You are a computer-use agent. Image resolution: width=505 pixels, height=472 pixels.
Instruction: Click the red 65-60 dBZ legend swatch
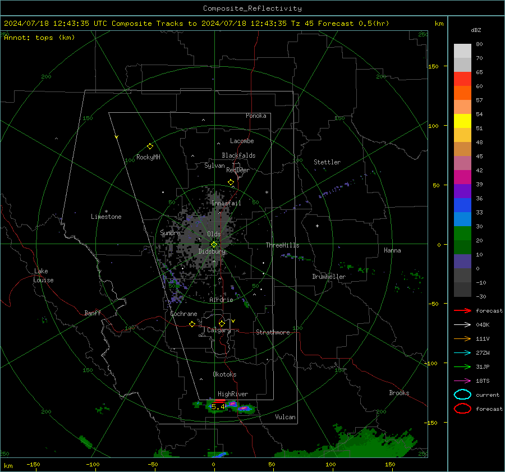(x=462, y=79)
